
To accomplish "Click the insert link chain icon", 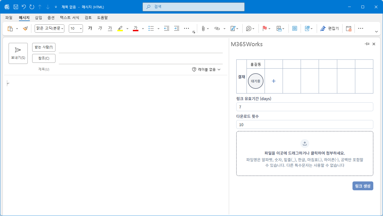I will [217, 28].
